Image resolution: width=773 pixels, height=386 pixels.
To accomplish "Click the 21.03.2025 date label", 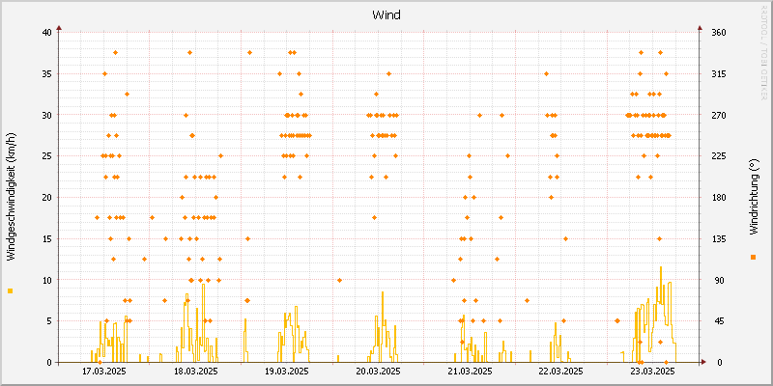I will pos(469,372).
